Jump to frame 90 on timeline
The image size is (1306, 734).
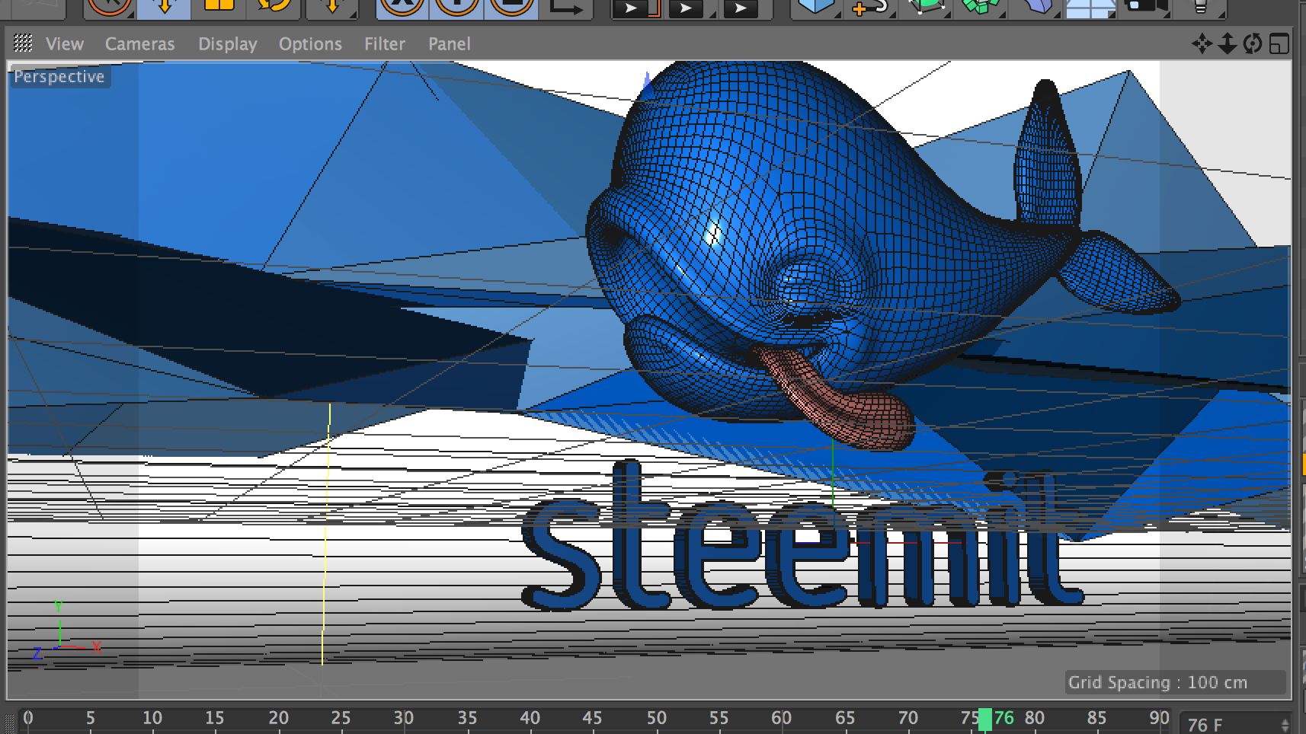click(1159, 718)
